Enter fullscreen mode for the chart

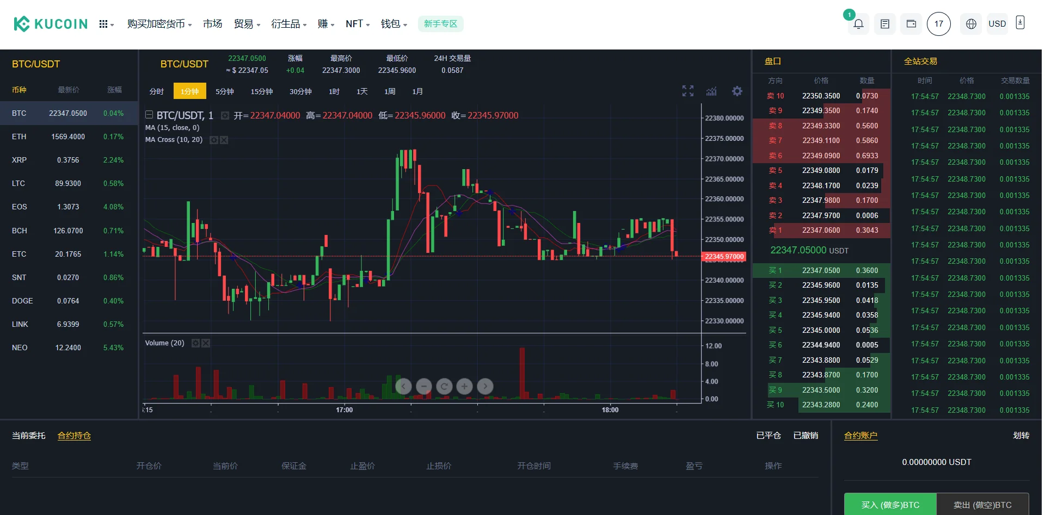[x=688, y=91]
